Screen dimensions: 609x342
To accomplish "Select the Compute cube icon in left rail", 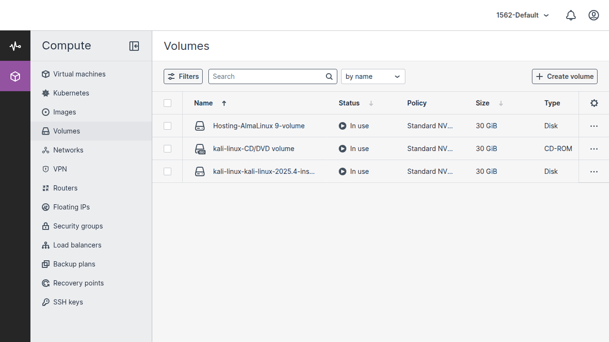I will pos(15,76).
